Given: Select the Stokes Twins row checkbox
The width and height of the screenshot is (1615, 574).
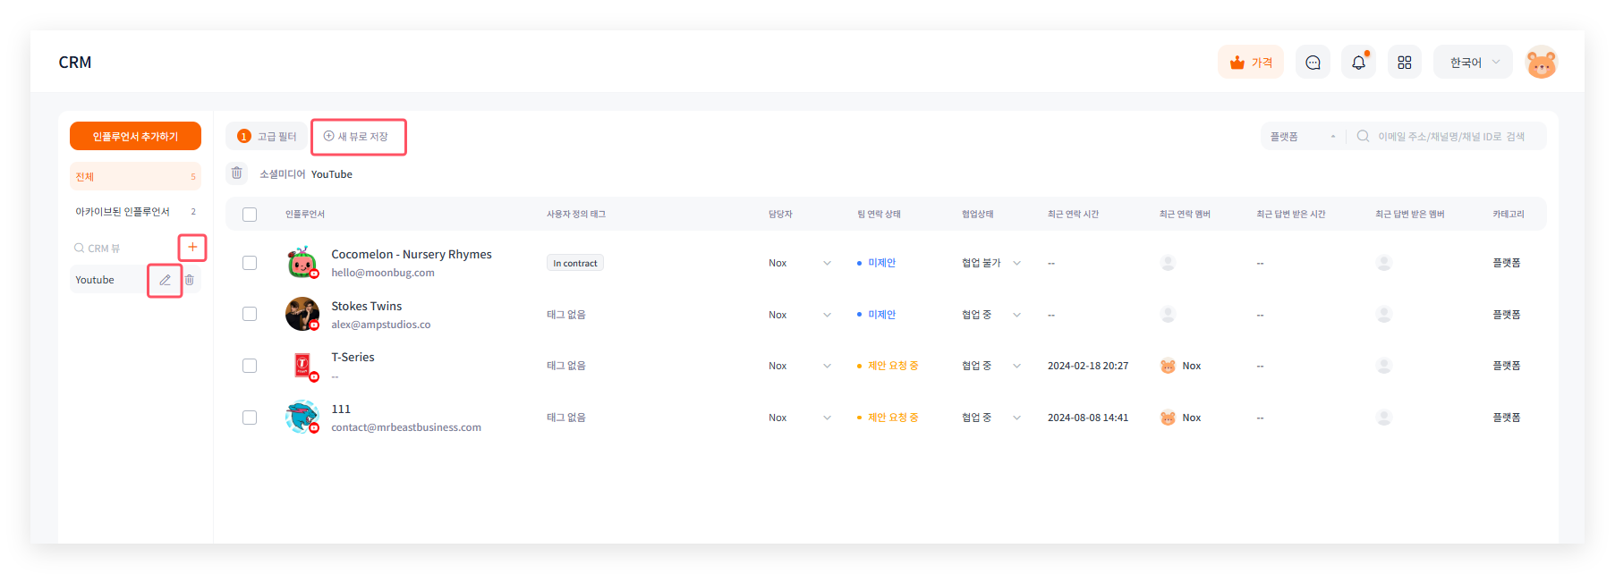Looking at the screenshot, I should [250, 314].
